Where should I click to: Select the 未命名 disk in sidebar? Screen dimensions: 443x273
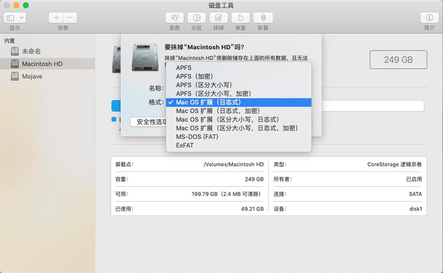(31, 51)
